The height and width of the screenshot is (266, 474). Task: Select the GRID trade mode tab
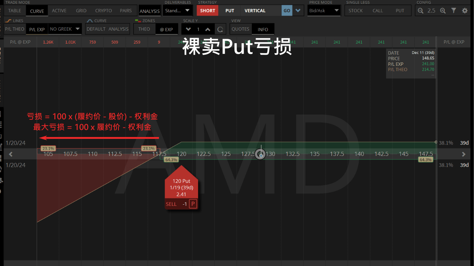[x=81, y=10]
